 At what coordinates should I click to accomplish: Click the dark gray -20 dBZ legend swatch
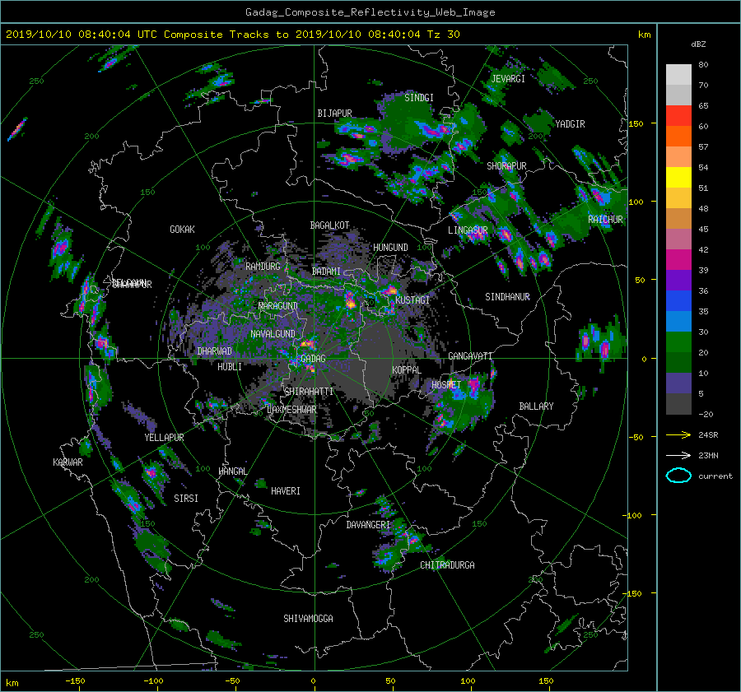pos(678,404)
